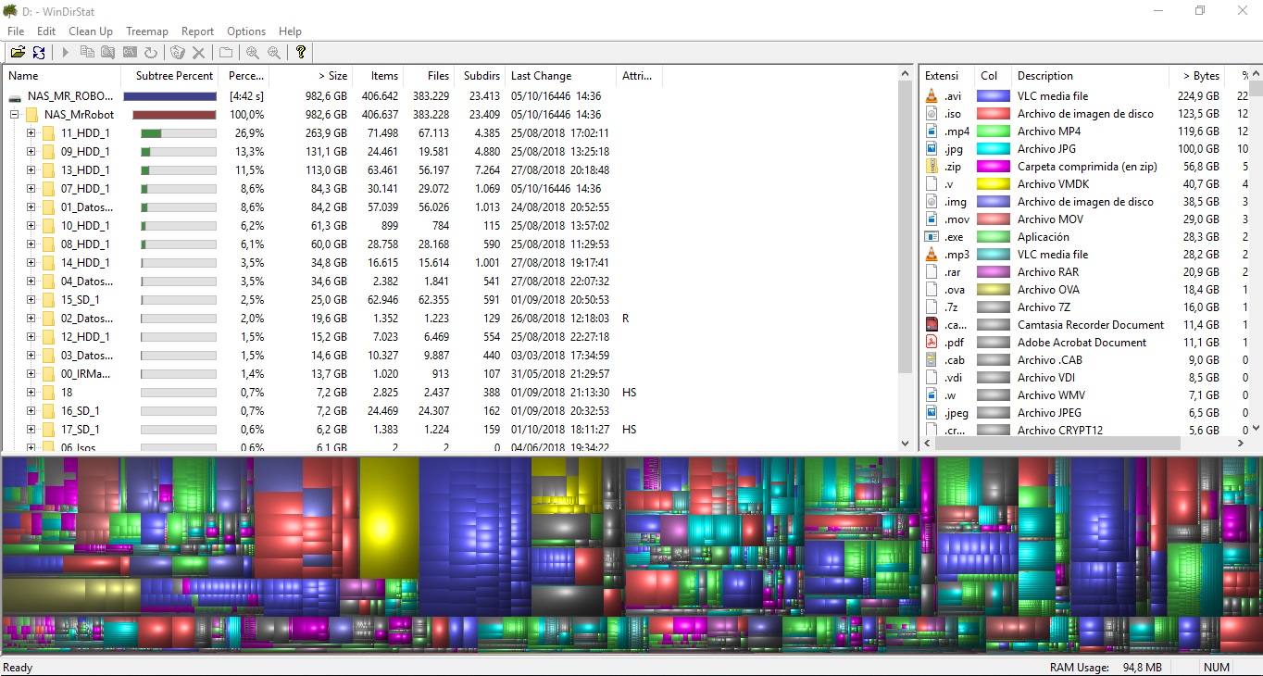This screenshot has height=676, width=1263.
Task: Click the purple color swatch for .rar files
Action: pos(992,271)
